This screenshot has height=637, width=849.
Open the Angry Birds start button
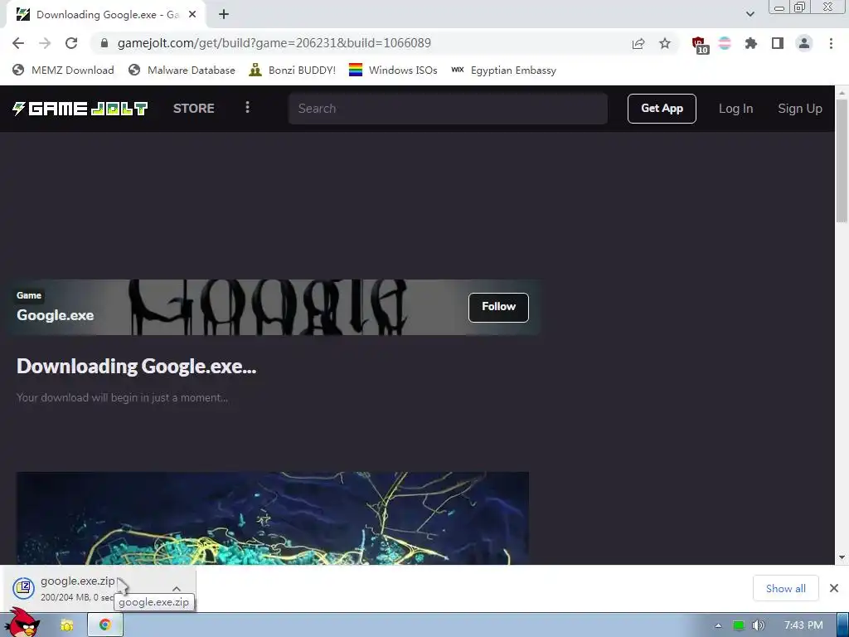[x=22, y=623]
